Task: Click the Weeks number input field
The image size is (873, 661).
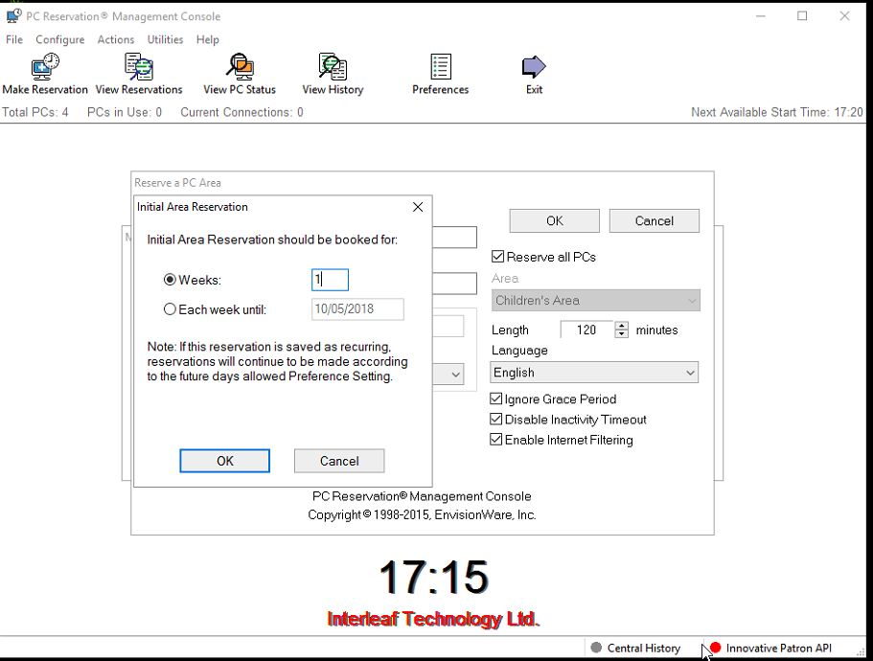Action: pos(331,280)
